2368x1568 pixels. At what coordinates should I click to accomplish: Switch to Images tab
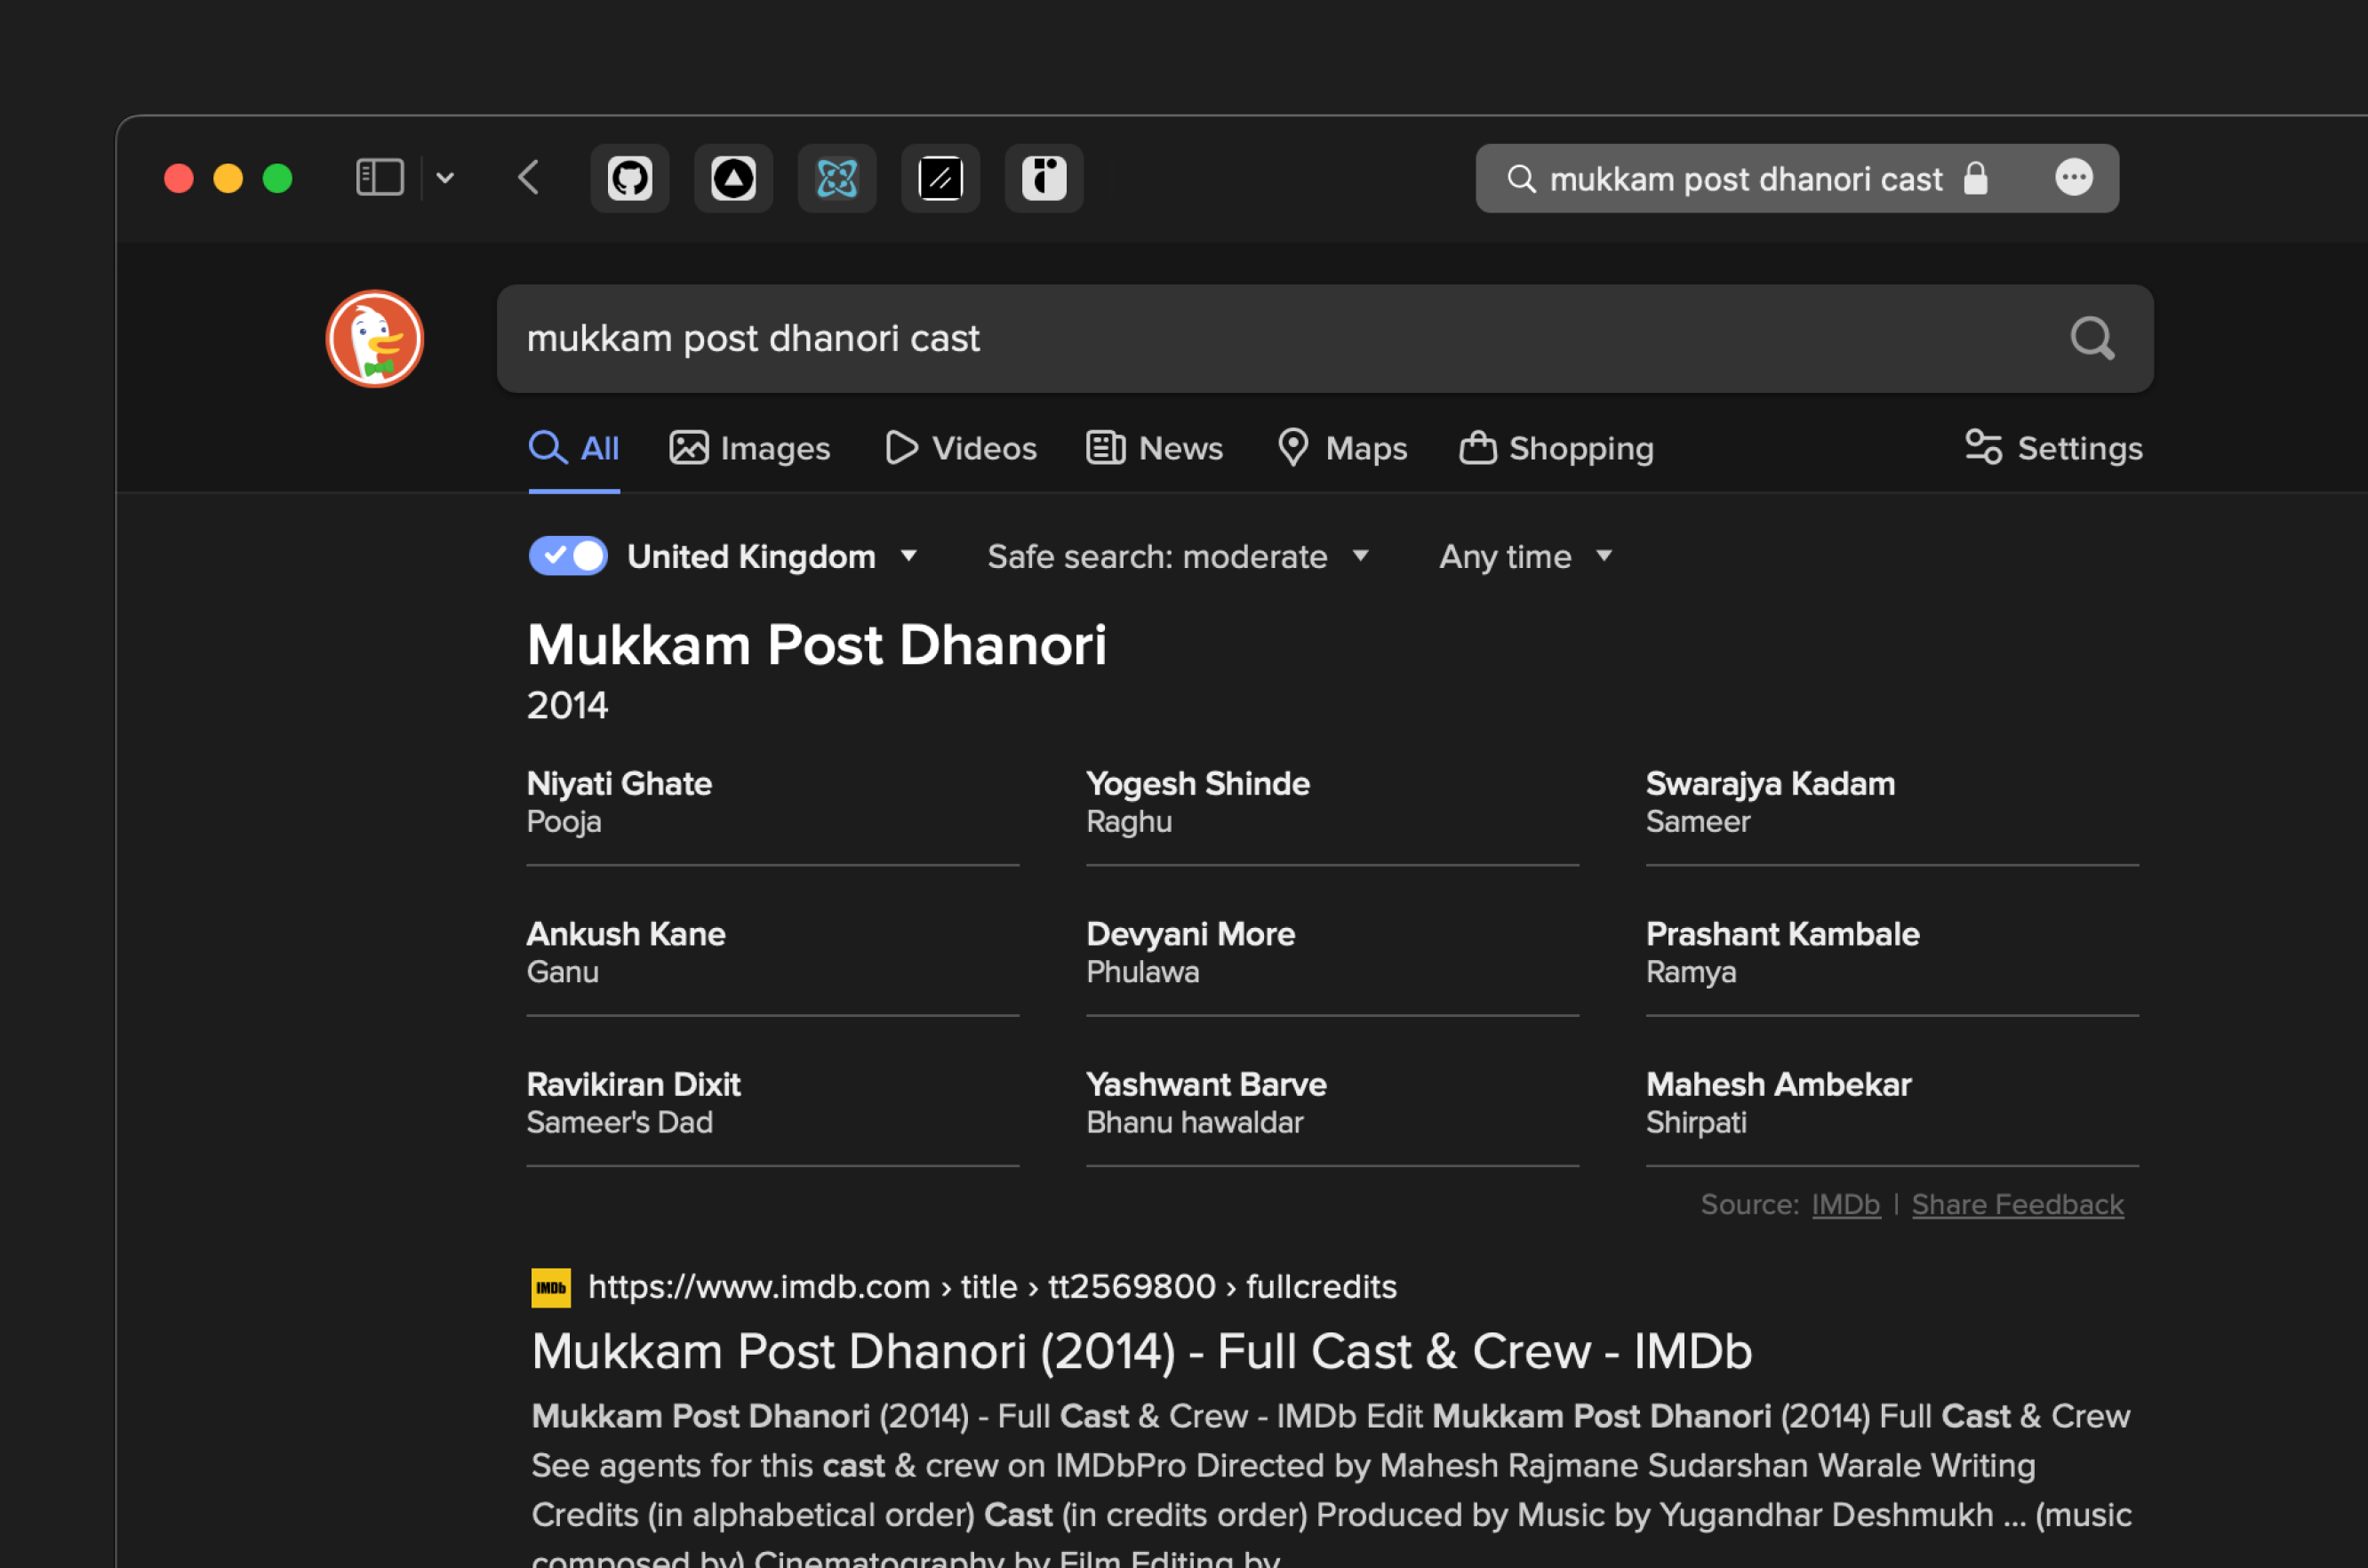click(750, 448)
